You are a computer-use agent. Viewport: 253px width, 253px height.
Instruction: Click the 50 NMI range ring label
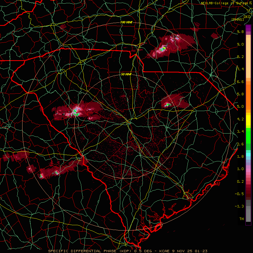[x=126, y=74]
